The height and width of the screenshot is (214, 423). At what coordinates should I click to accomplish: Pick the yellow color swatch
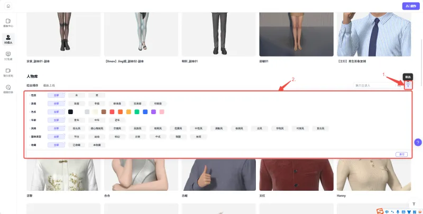[128, 112]
